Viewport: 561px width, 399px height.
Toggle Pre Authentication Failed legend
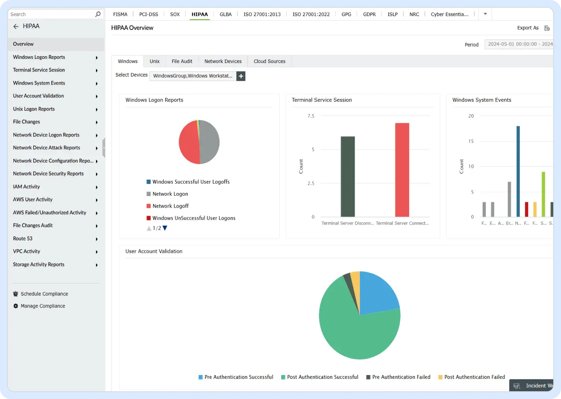(x=398, y=377)
